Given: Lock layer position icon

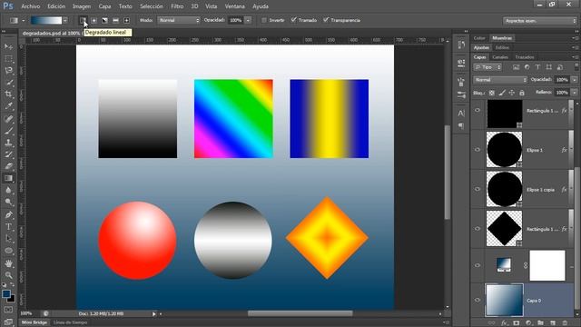Looking at the screenshot, I should tap(512, 93).
